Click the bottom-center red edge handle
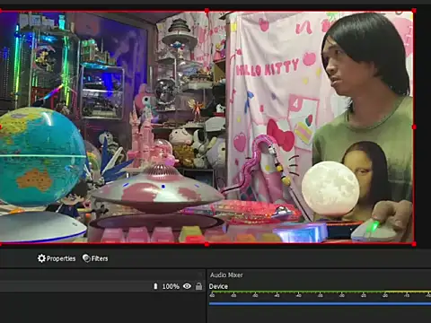The height and width of the screenshot is (323, 431). (x=207, y=244)
